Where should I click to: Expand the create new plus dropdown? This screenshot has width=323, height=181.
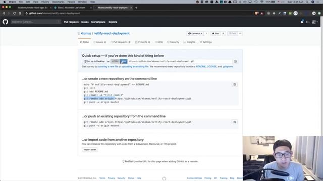point(307,22)
